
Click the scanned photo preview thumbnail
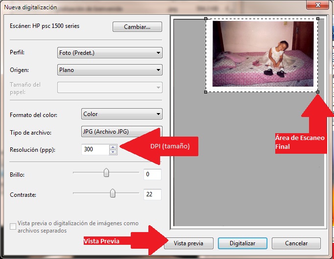coord(263,54)
